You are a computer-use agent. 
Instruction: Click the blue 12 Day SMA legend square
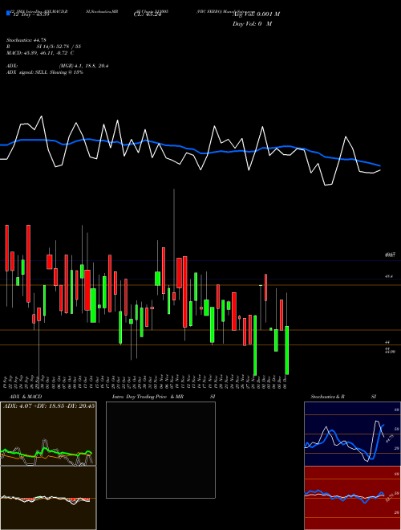coord(8,14)
